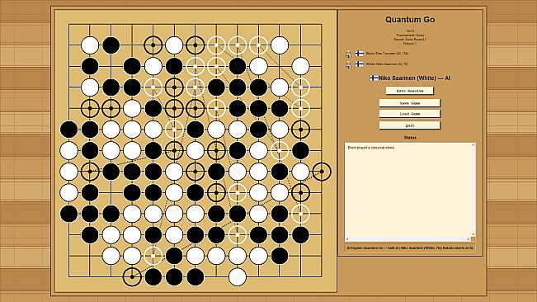Place a stone on the board's top-left corner
The image size is (537, 302).
[x=68, y=24]
